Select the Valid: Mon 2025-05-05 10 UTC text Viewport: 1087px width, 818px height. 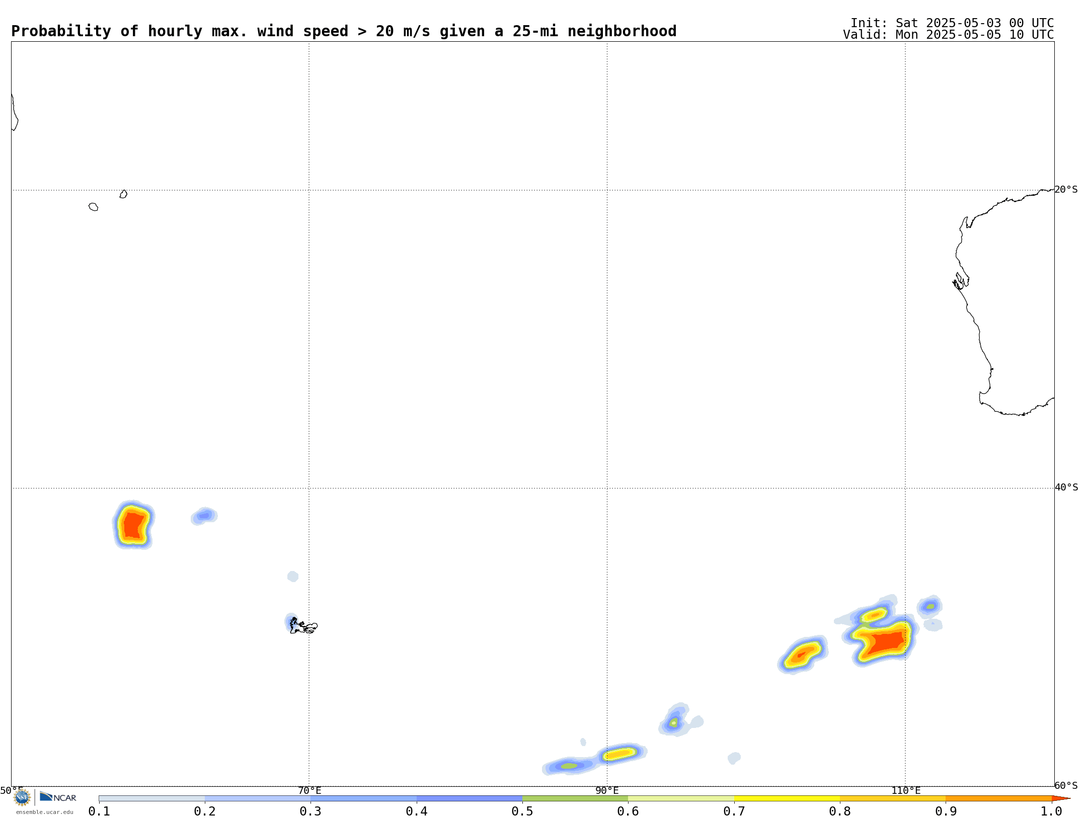[x=949, y=35]
